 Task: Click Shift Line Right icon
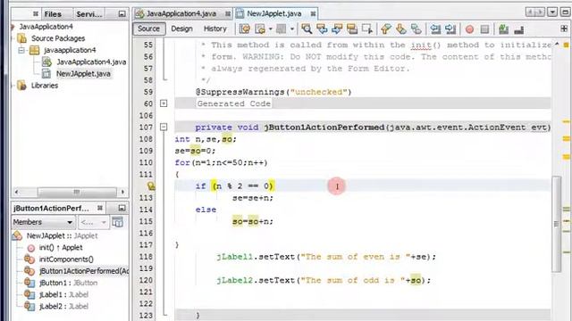[x=450, y=29]
